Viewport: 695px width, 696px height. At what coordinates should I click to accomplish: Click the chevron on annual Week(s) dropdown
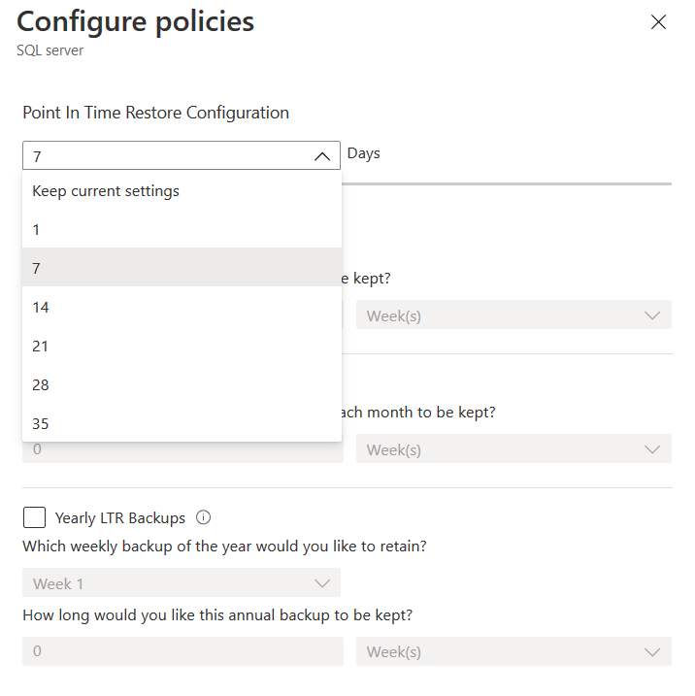click(x=653, y=651)
